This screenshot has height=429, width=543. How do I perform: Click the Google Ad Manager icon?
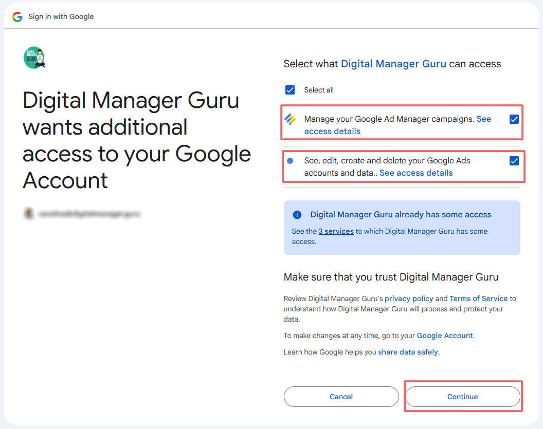click(x=290, y=119)
